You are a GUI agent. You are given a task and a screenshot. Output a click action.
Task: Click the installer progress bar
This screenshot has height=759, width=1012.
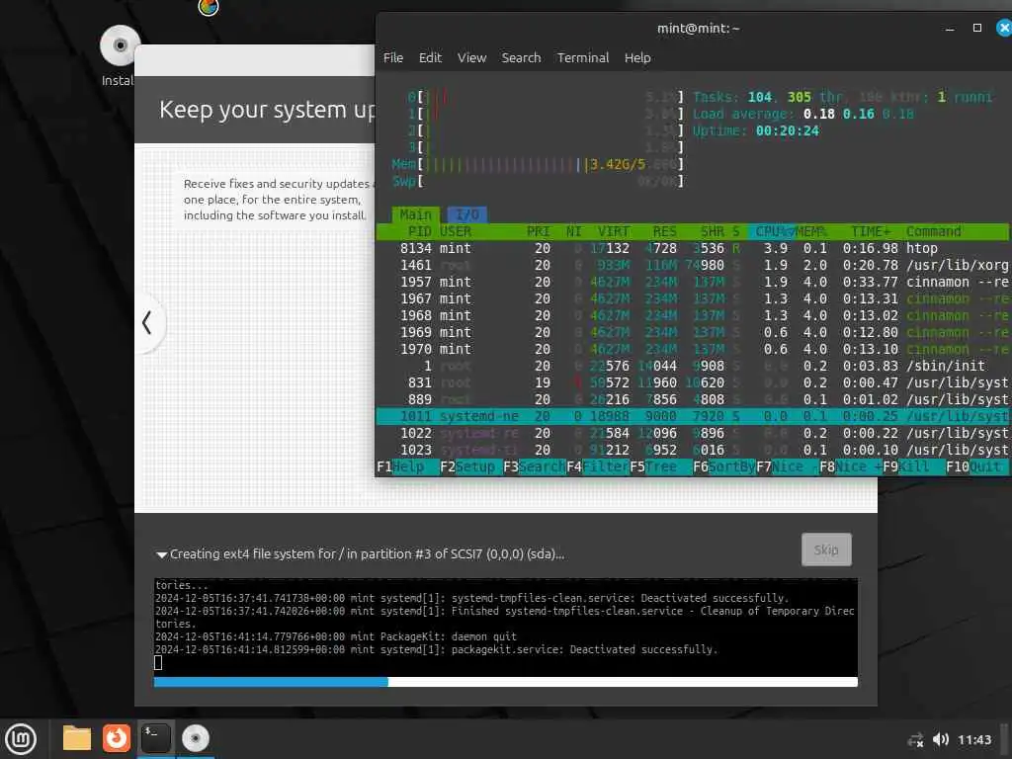tap(505, 682)
